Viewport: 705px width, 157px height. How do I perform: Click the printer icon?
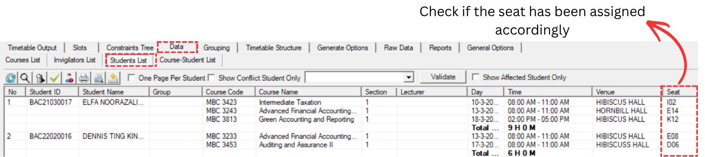coord(84,78)
